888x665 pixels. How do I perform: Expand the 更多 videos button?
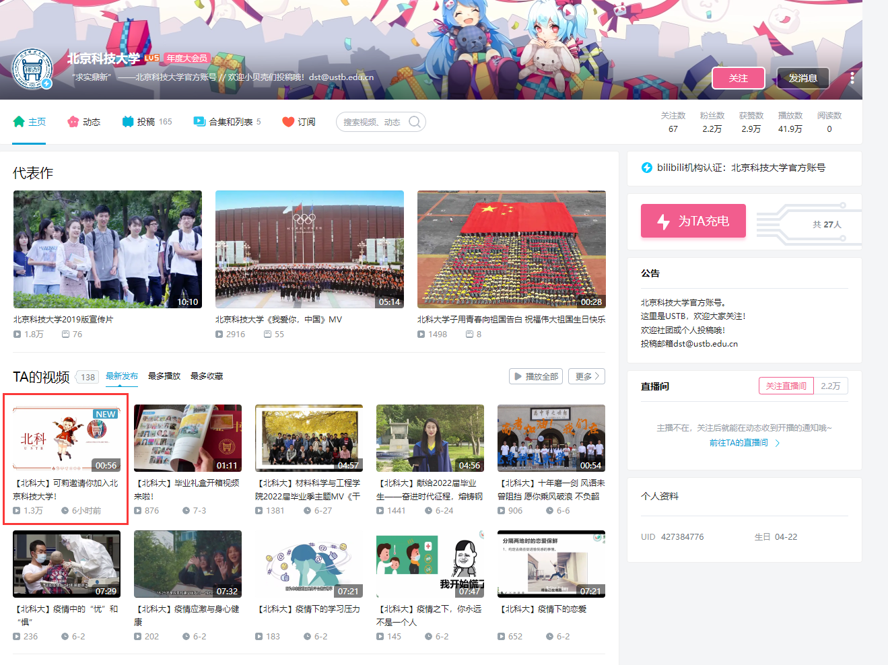586,376
